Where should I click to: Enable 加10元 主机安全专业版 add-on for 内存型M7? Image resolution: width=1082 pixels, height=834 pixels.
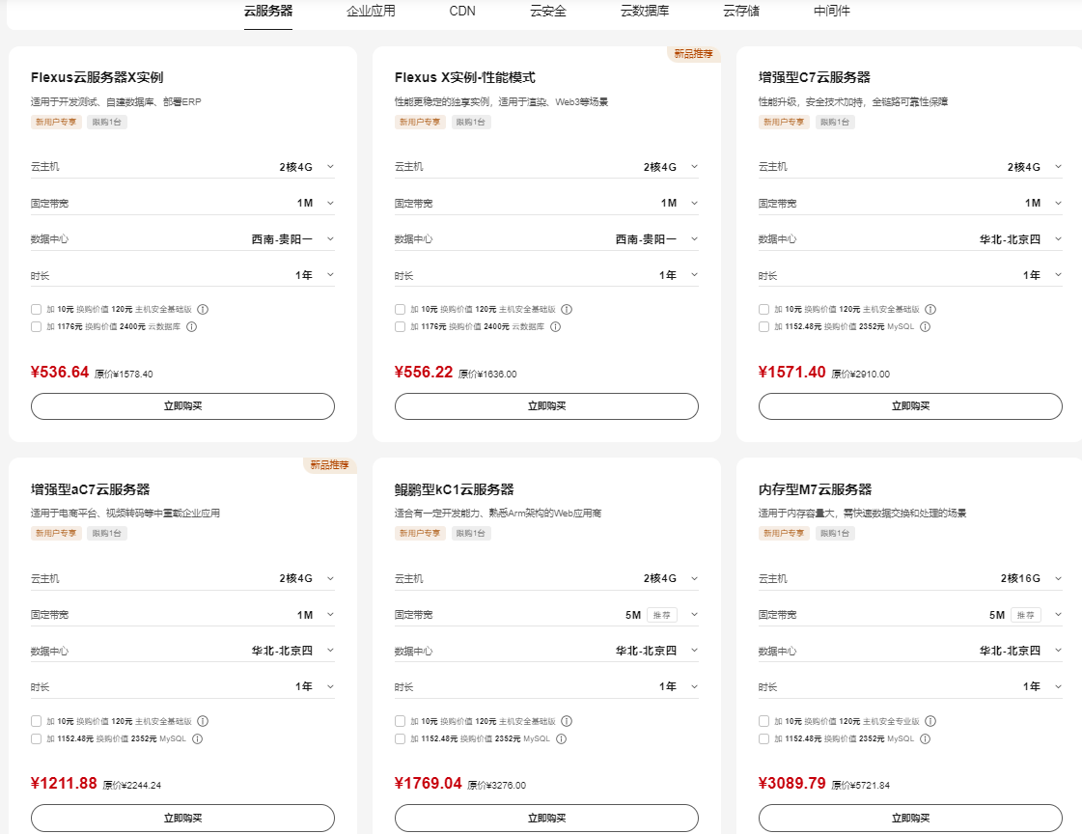(763, 721)
